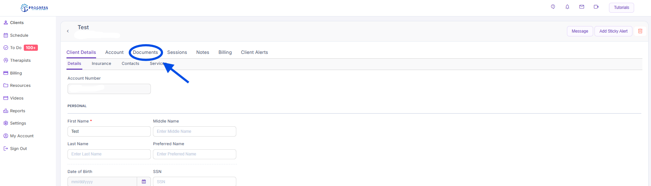Click the Progress logo
Viewport: 651px width, 186px height.
pos(34,8)
